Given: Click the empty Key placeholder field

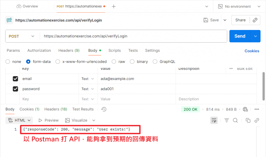Looking at the screenshot, I should (x=49, y=99).
